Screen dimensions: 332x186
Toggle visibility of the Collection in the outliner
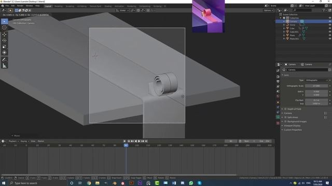(330, 18)
